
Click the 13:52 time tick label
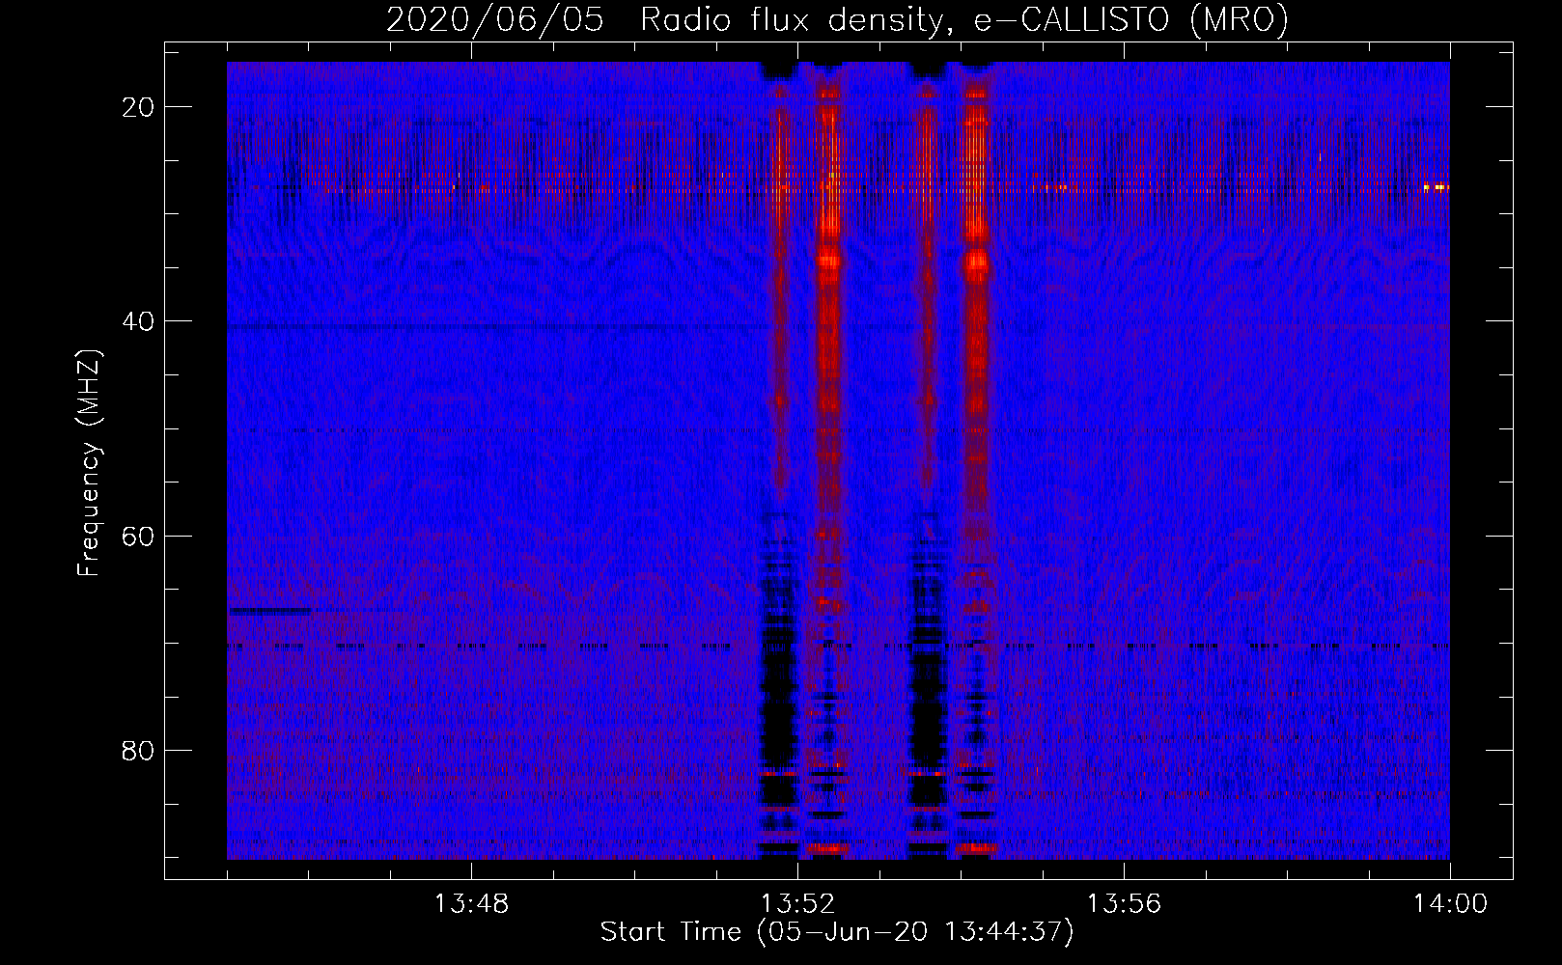point(797,904)
